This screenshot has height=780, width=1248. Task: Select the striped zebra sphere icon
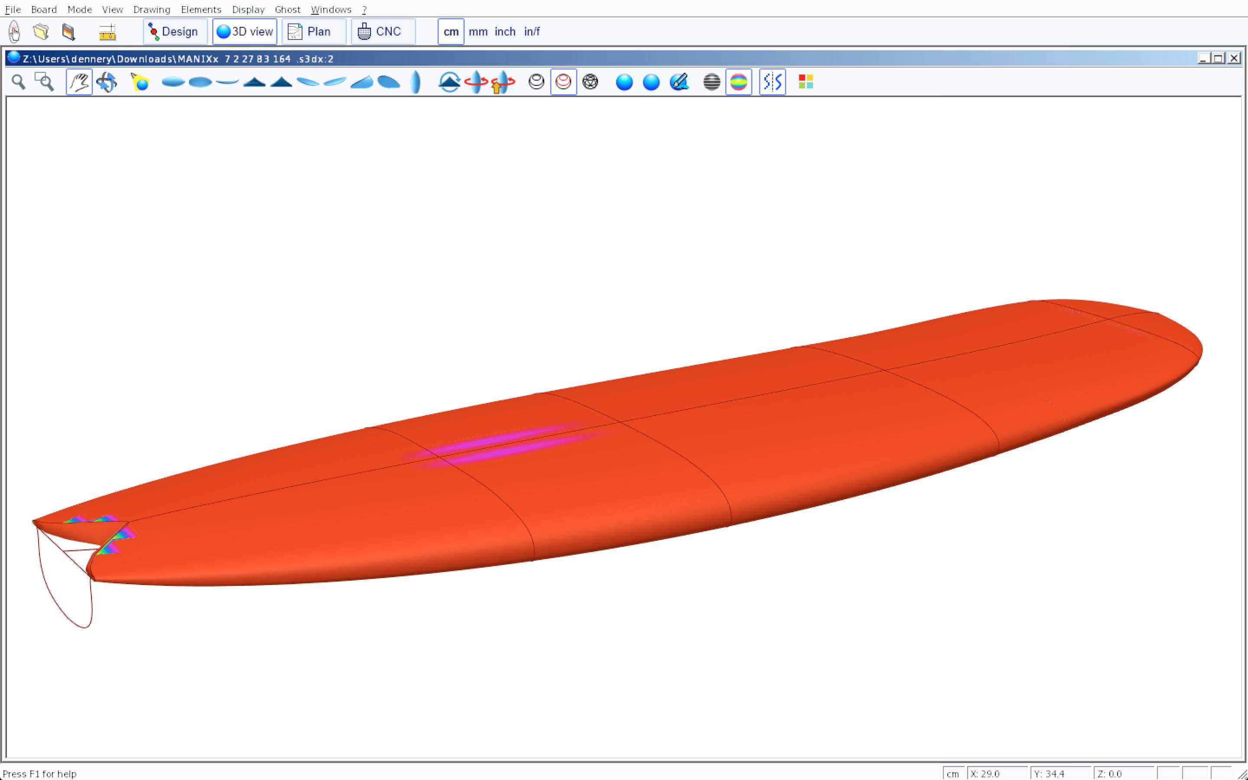711,82
